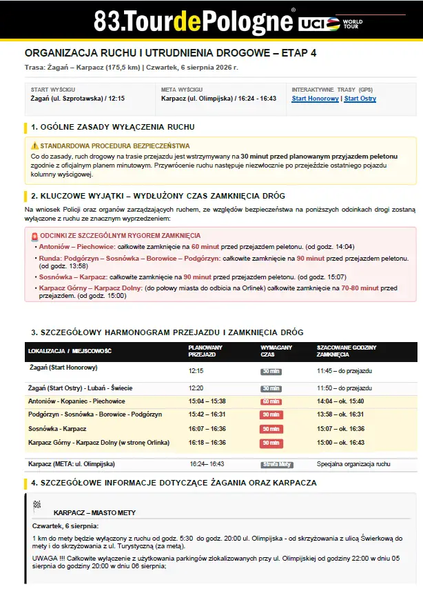423x591 pixels.
Task: Click table cell 'Sosnówka - Karpacz'
Action: [57, 429]
